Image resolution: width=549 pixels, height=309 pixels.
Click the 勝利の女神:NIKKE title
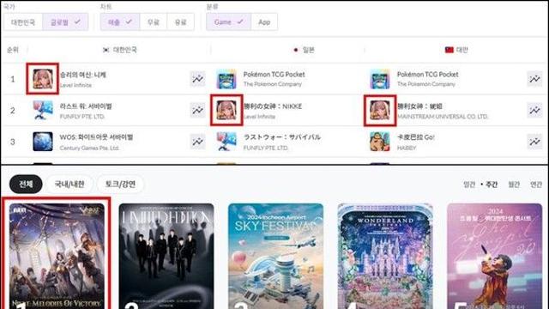pos(273,106)
